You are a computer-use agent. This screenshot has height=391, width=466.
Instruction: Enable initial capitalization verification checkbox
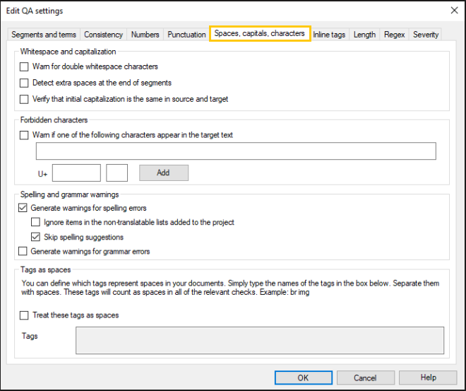(x=25, y=100)
